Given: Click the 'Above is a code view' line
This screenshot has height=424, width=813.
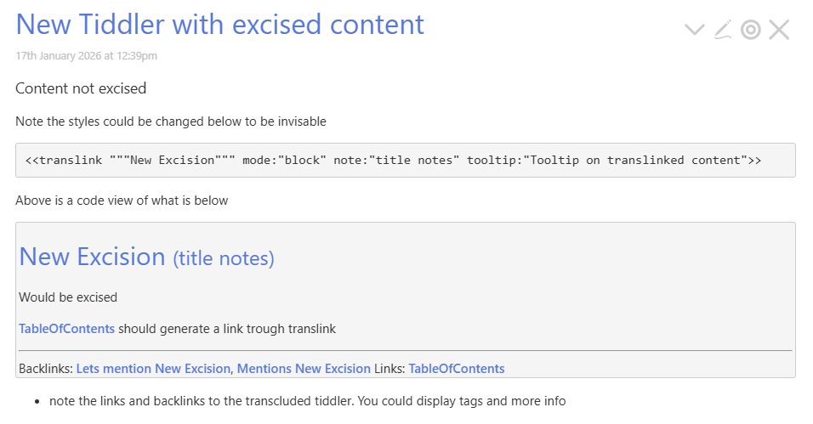Looking at the screenshot, I should point(122,201).
